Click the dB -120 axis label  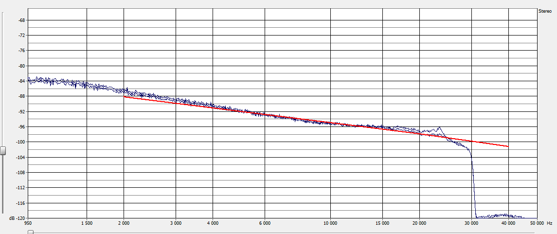tap(18, 218)
